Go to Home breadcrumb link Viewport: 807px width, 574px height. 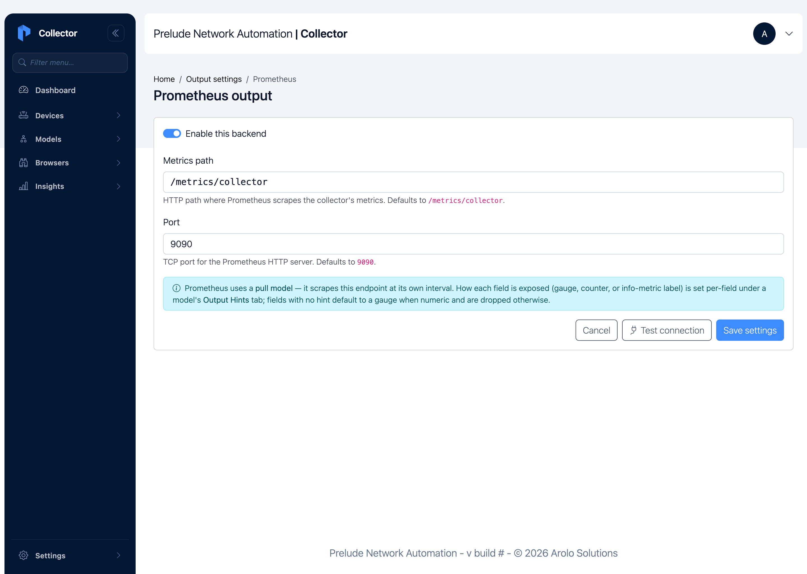pos(164,79)
